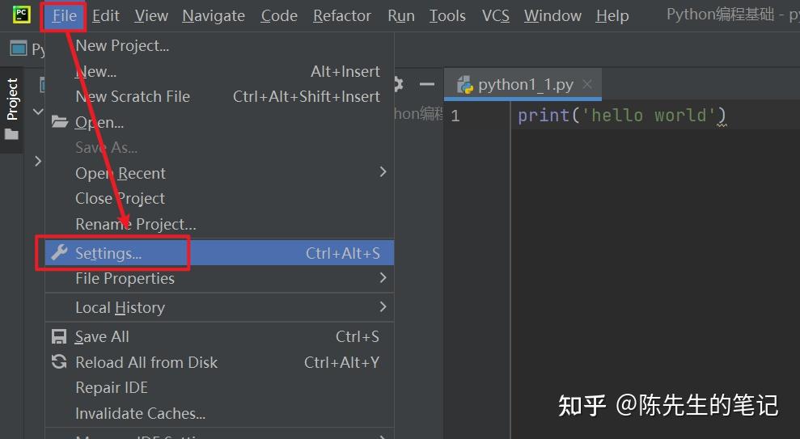
Task: Click the Settings wrench icon
Action: tap(59, 253)
